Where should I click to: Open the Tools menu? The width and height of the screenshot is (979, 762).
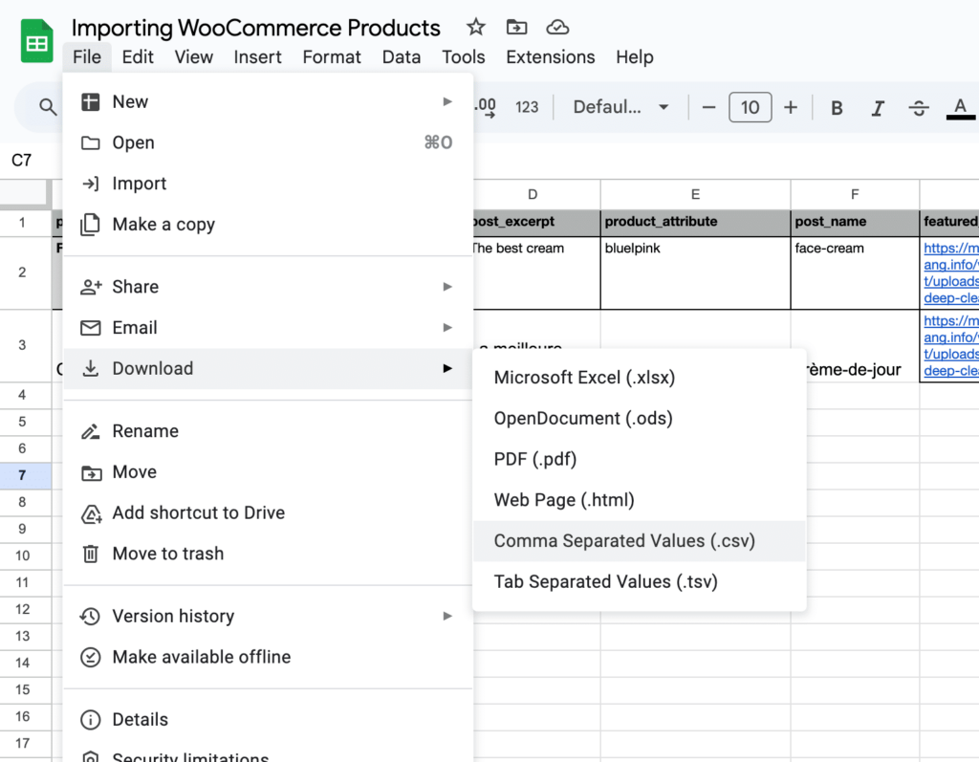464,56
